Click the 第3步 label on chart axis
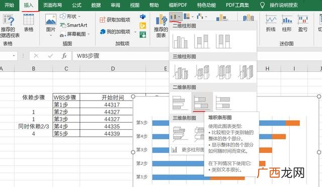This screenshot has height=187, width=322. pos(142,150)
